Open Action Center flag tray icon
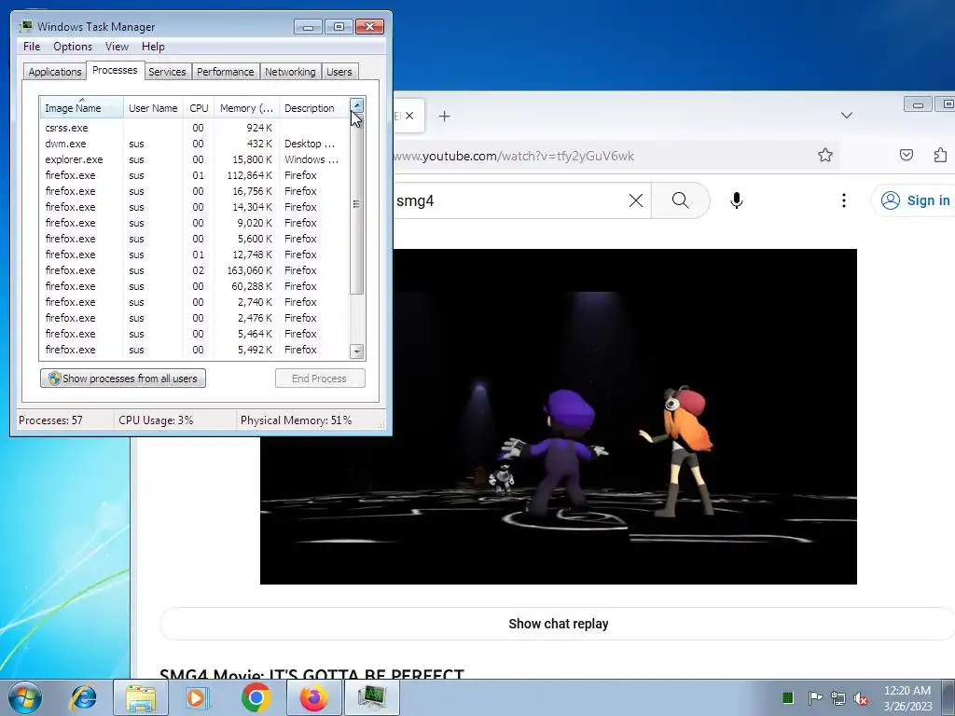Image resolution: width=955 pixels, height=716 pixels. coord(814,697)
